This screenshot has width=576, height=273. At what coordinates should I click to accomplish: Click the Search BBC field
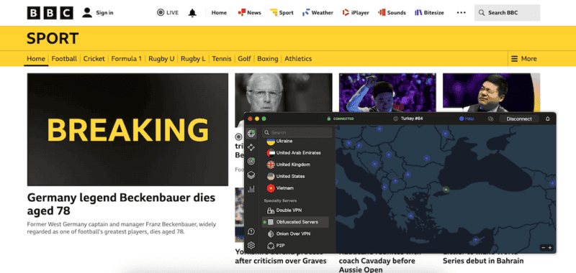tap(508, 13)
